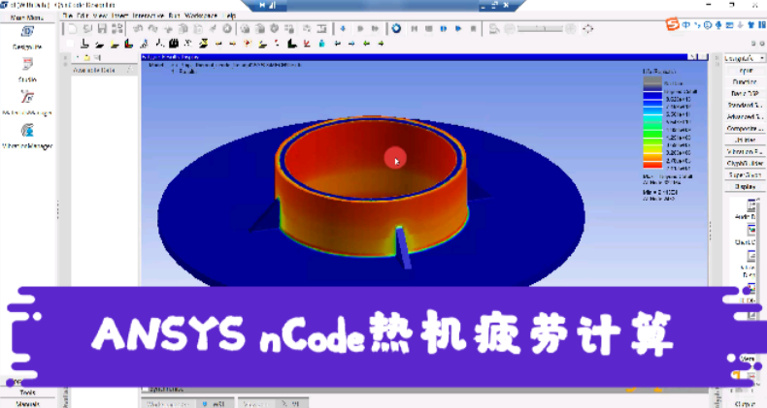Open the Edit menu
Screen dimensions: 767x408
click(x=83, y=16)
